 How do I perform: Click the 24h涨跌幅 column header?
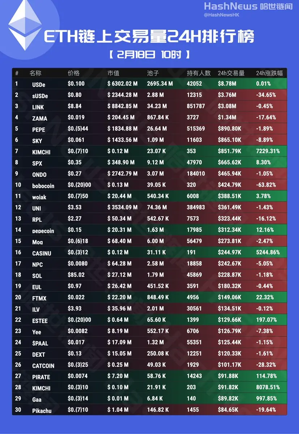point(269,73)
